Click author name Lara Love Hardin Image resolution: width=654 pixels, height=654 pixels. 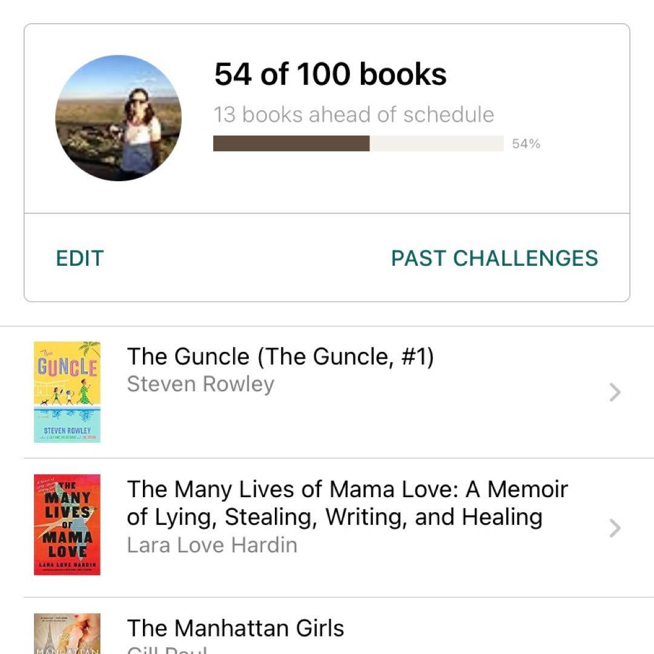click(x=212, y=545)
